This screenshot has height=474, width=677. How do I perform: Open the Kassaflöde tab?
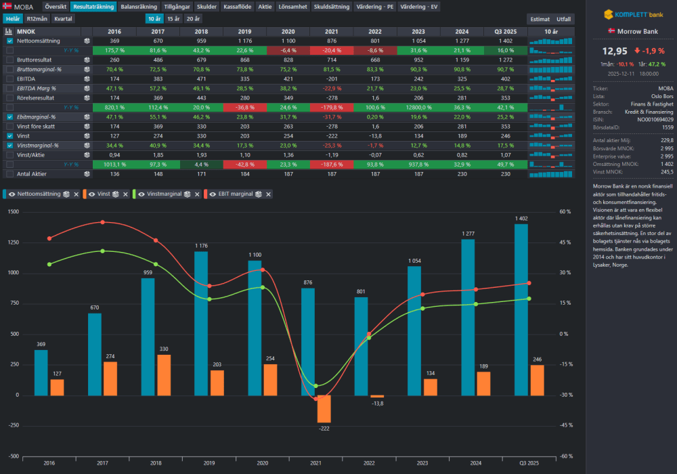click(237, 7)
